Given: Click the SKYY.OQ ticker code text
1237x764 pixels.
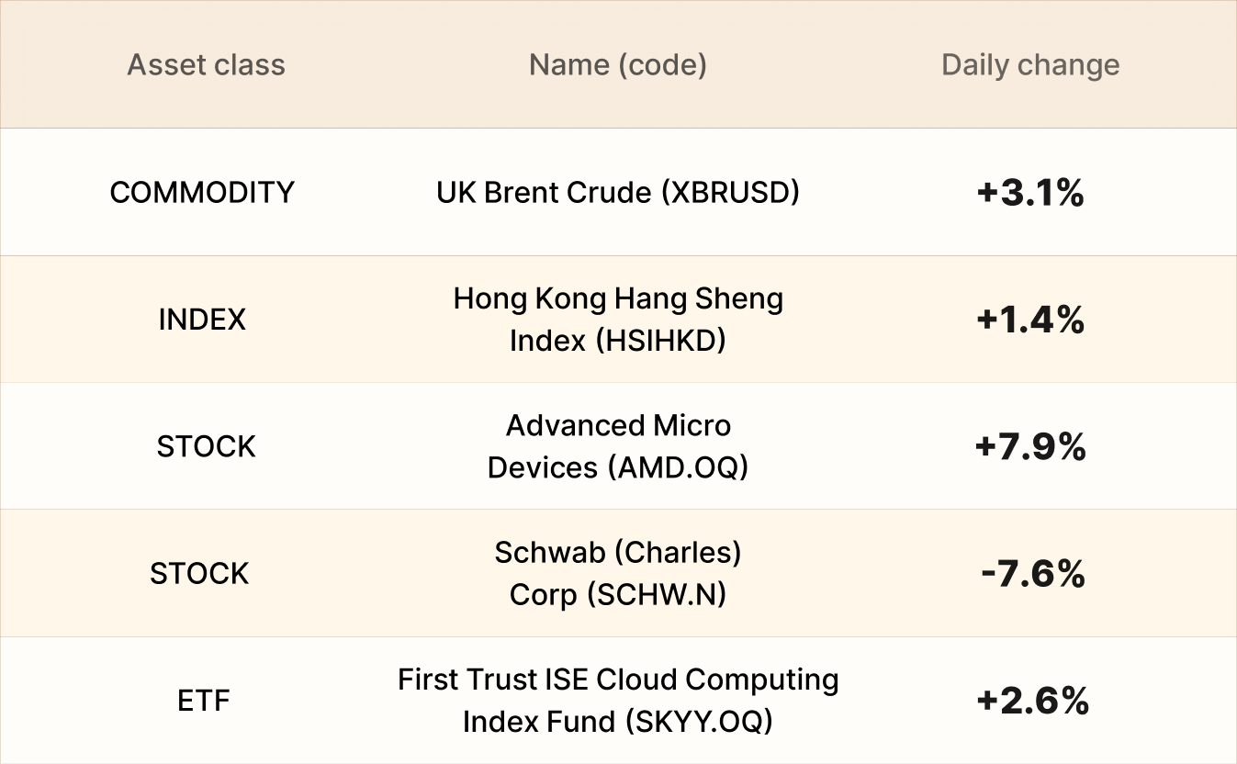Looking at the screenshot, I should click(698, 722).
